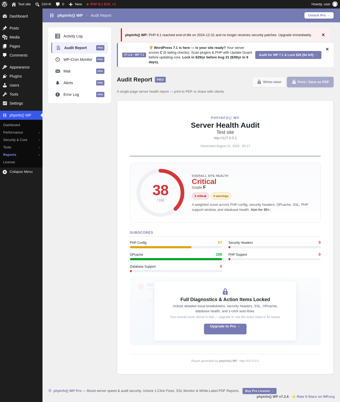
Task: Click the Error Log exclamation icon
Action: 58,95
